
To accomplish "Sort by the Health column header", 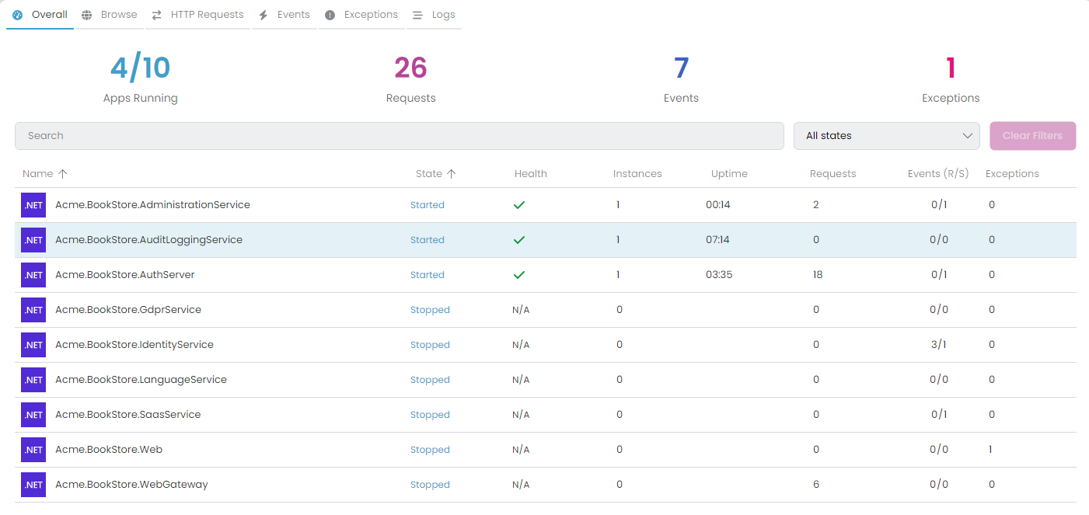I will coord(531,174).
